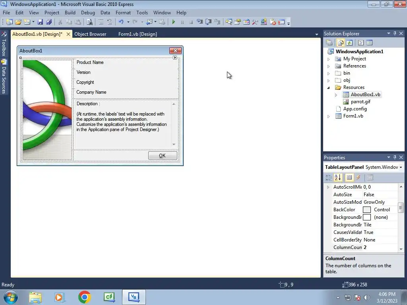Viewport: 407px width, 305px height.
Task: Click the TableLayoutPanel smart tag arrow
Action: [175, 58]
